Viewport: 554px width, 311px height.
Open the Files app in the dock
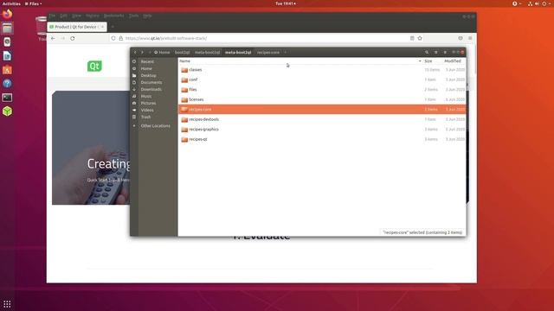pyautogui.click(x=7, y=28)
